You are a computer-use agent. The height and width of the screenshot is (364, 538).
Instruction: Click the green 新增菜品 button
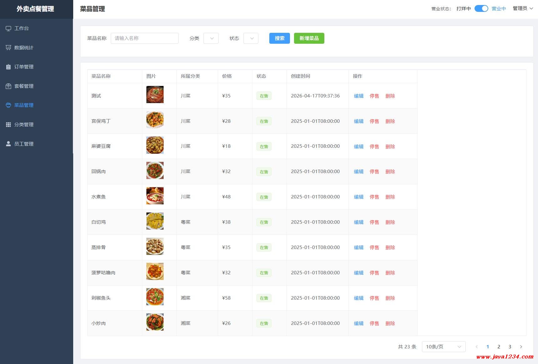pyautogui.click(x=309, y=38)
